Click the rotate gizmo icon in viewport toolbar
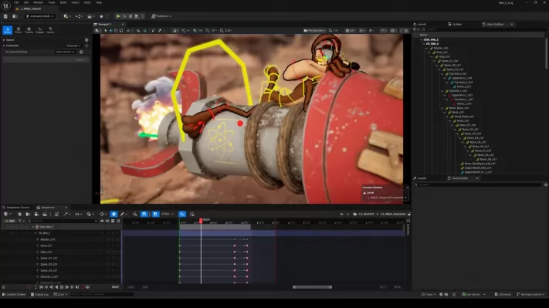Viewport: 549px width, 308px height. click(x=116, y=30)
